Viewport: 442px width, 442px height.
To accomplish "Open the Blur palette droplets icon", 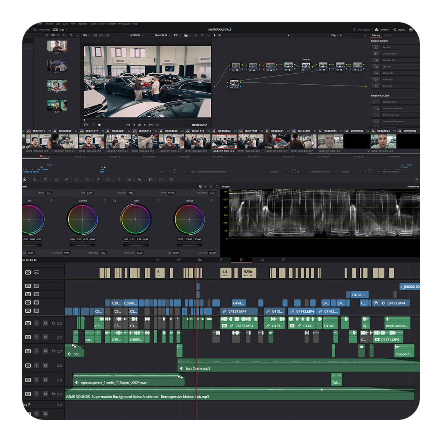I will (140, 179).
